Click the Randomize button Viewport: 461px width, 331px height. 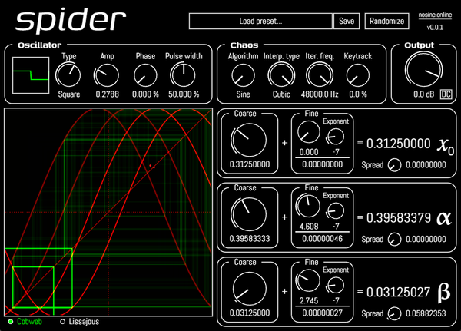point(386,22)
